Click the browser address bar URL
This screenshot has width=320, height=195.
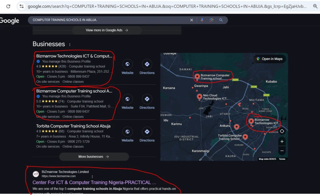point(167,6)
